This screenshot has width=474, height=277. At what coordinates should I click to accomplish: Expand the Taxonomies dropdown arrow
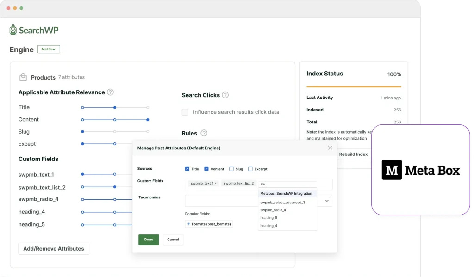pos(327,201)
